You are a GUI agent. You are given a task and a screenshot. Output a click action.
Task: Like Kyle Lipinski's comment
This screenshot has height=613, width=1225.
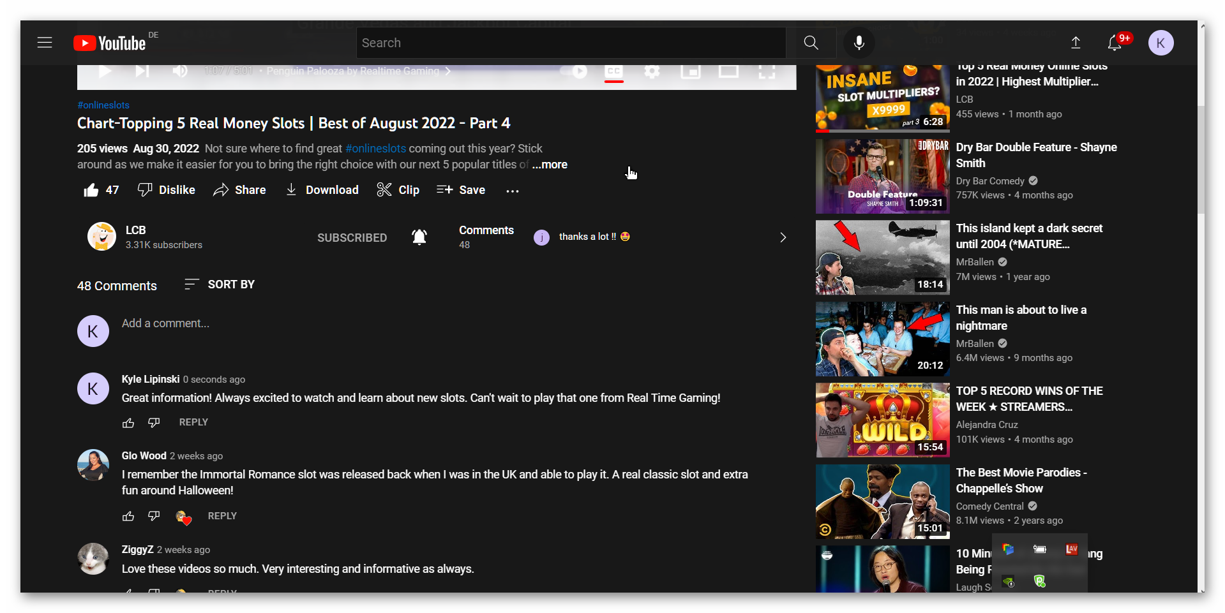click(x=128, y=423)
